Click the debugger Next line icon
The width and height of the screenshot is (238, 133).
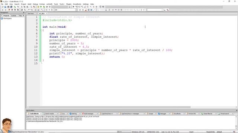[79, 7]
